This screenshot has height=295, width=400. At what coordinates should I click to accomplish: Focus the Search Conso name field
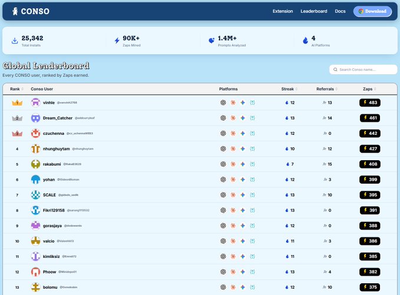(363, 69)
